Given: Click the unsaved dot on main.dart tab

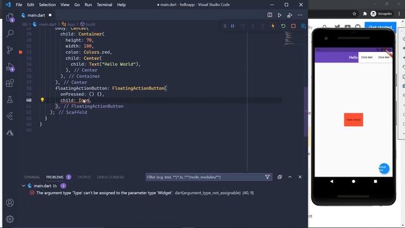Looking at the screenshot, I should [x=50, y=15].
